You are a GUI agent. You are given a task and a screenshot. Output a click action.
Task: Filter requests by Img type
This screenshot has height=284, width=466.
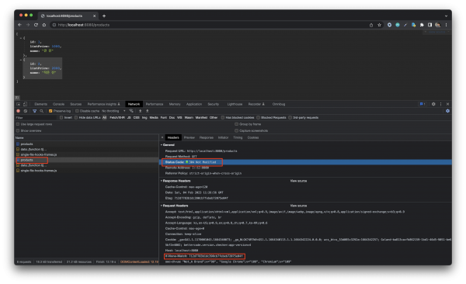[144, 118]
